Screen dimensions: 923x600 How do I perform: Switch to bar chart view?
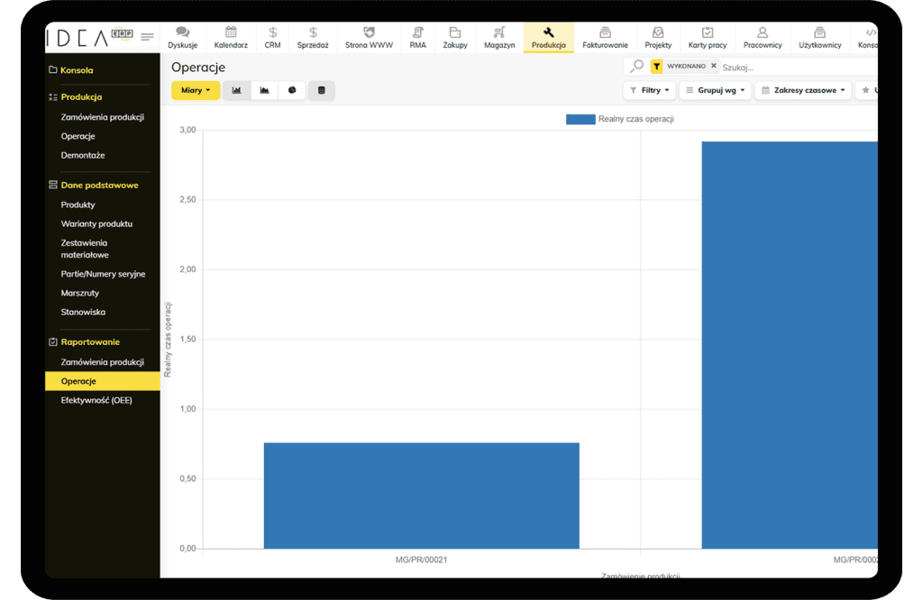[237, 90]
